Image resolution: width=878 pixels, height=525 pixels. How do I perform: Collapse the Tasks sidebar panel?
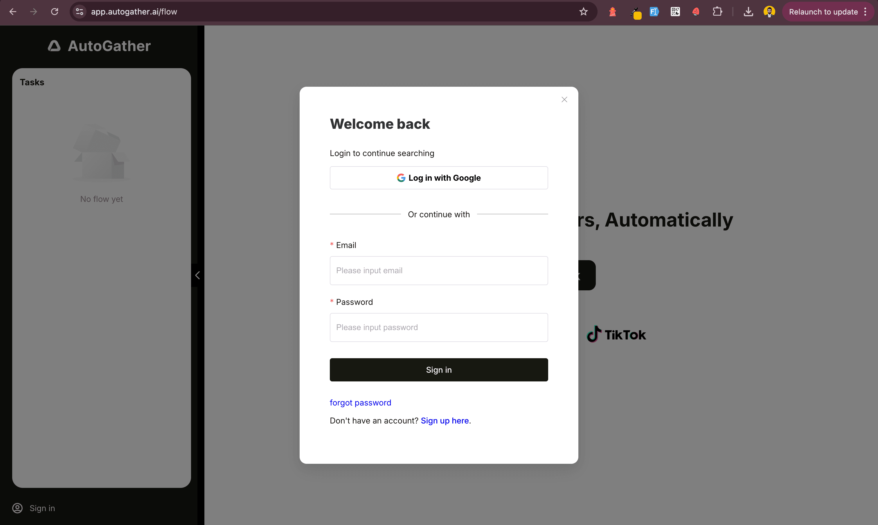point(197,275)
